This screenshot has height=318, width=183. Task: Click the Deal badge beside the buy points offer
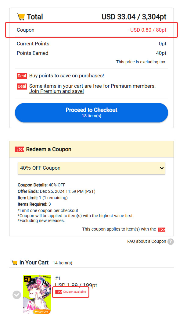[x=22, y=76]
